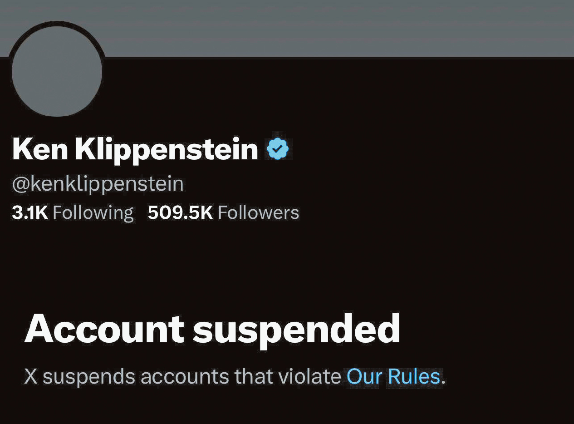Click the @kenklippenstein handle
The width and height of the screenshot is (574, 424).
pyautogui.click(x=98, y=184)
